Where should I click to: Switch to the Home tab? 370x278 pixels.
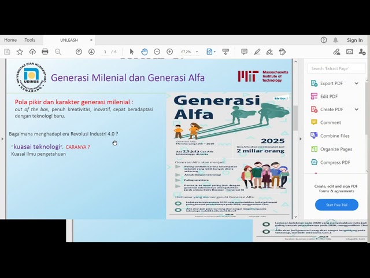pos(10,40)
